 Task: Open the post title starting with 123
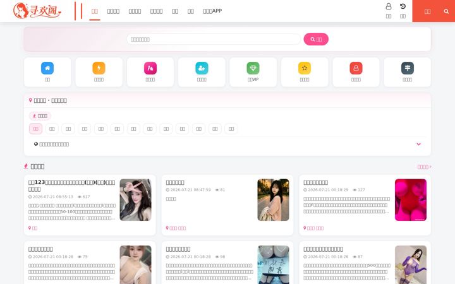coord(71,186)
